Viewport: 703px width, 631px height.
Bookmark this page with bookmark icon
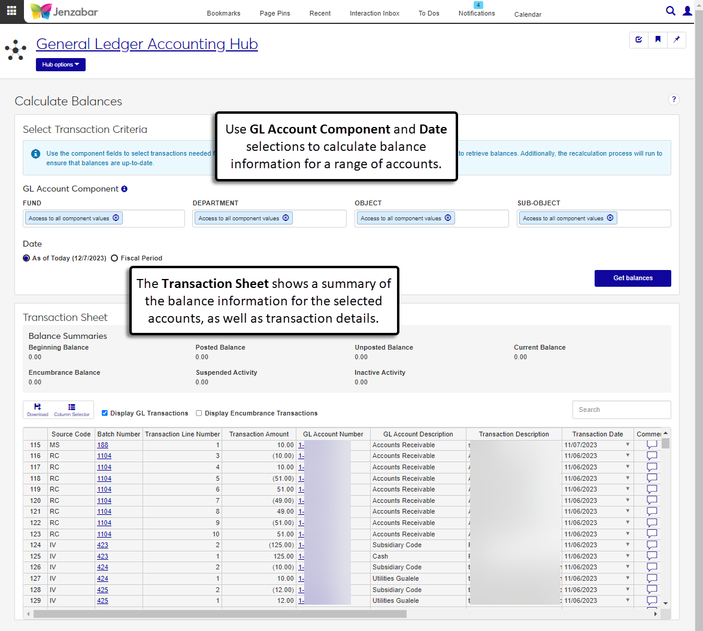click(x=657, y=40)
